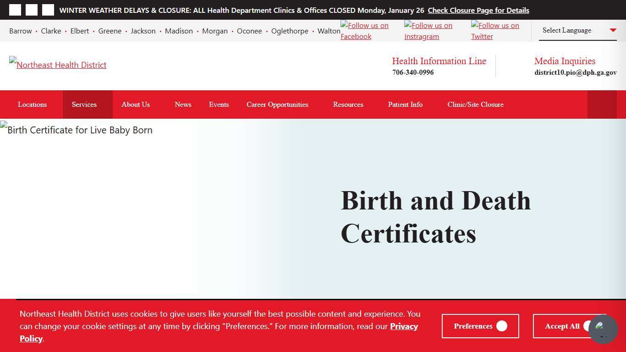Open the chat widget bubble
The width and height of the screenshot is (626, 352).
603,330
